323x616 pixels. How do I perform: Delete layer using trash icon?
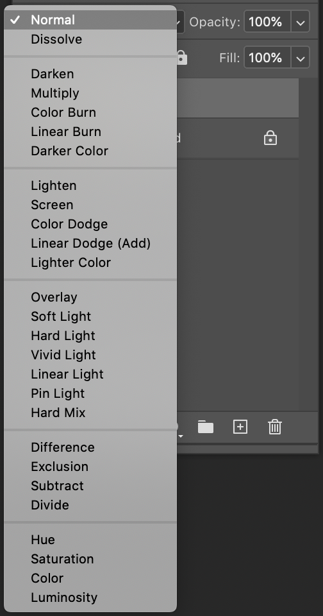[275, 427]
